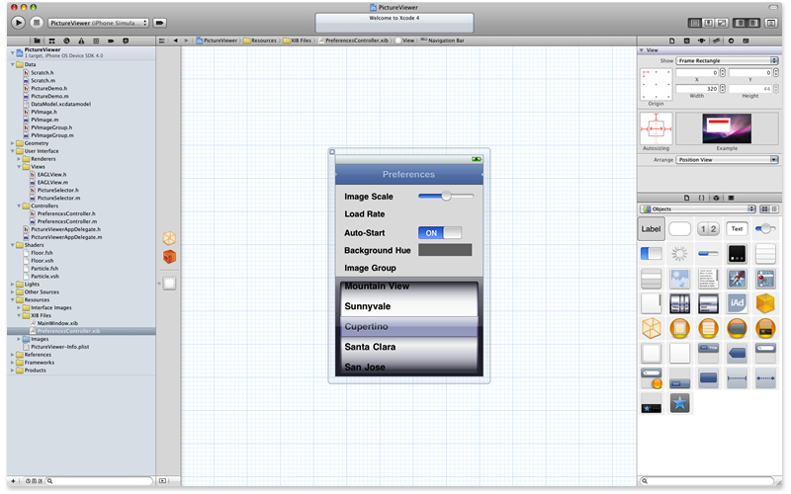
Task: Click the Autosizing control box
Action: tap(657, 128)
